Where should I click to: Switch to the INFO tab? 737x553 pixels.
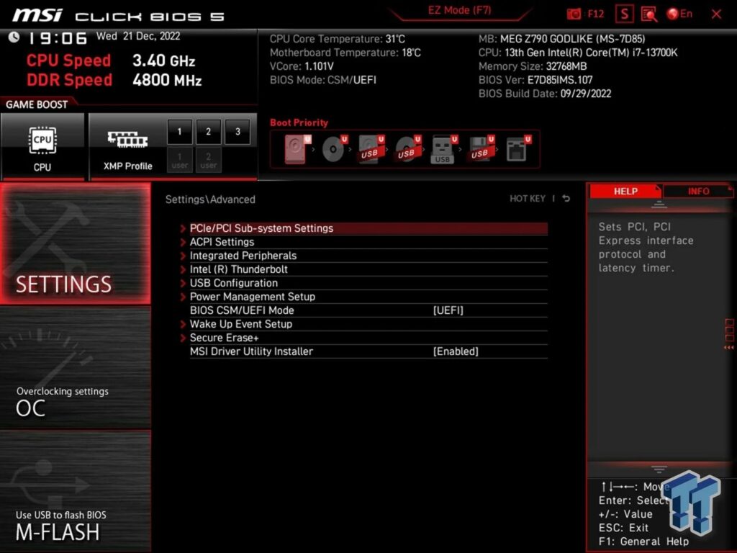pyautogui.click(x=698, y=192)
